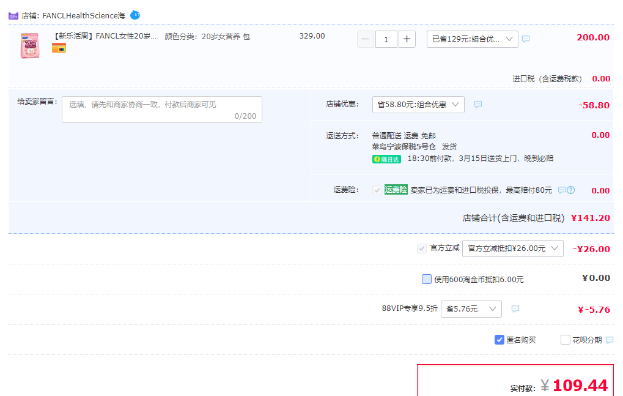Viewport: 623px width, 396px height.
Task: Click the -58.80 store discount amount
Action: click(594, 105)
